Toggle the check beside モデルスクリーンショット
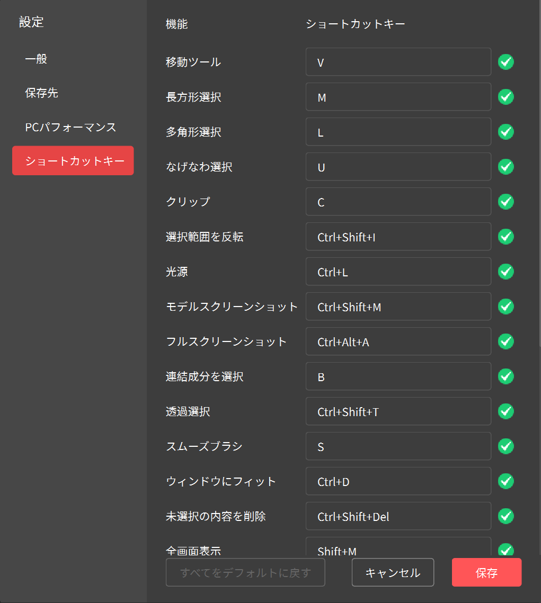 [x=505, y=307]
